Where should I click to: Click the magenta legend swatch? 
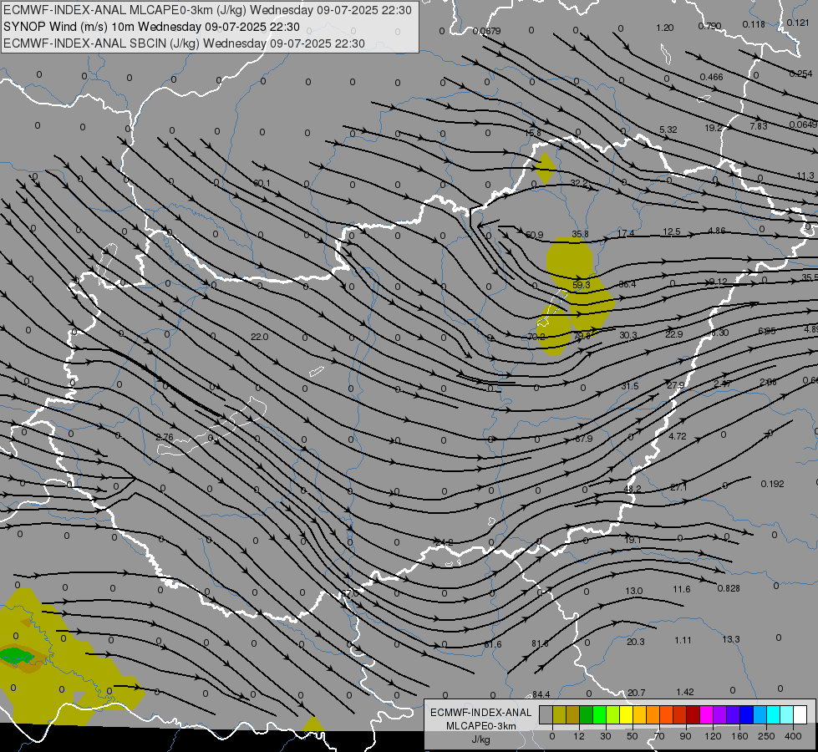(707, 715)
